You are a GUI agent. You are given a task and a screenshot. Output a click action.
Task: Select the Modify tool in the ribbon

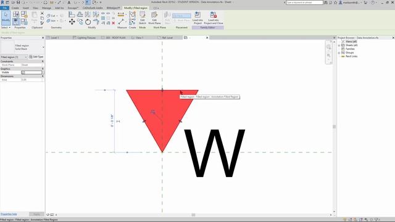coord(6,18)
